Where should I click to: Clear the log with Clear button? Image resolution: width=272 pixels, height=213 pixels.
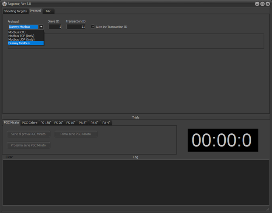click(x=9, y=157)
